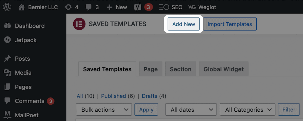Open the All Categories dropdown
Image resolution: width=303 pixels, height=121 pixels.
248,110
